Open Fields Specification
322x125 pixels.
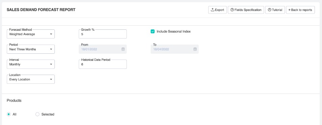click(246, 10)
